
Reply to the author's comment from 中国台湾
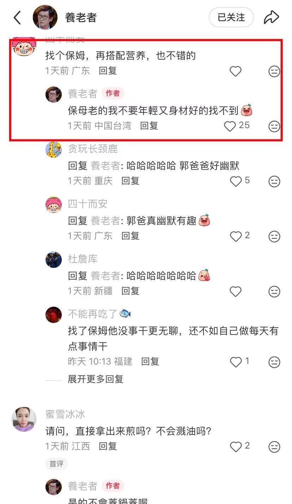pos(149,126)
